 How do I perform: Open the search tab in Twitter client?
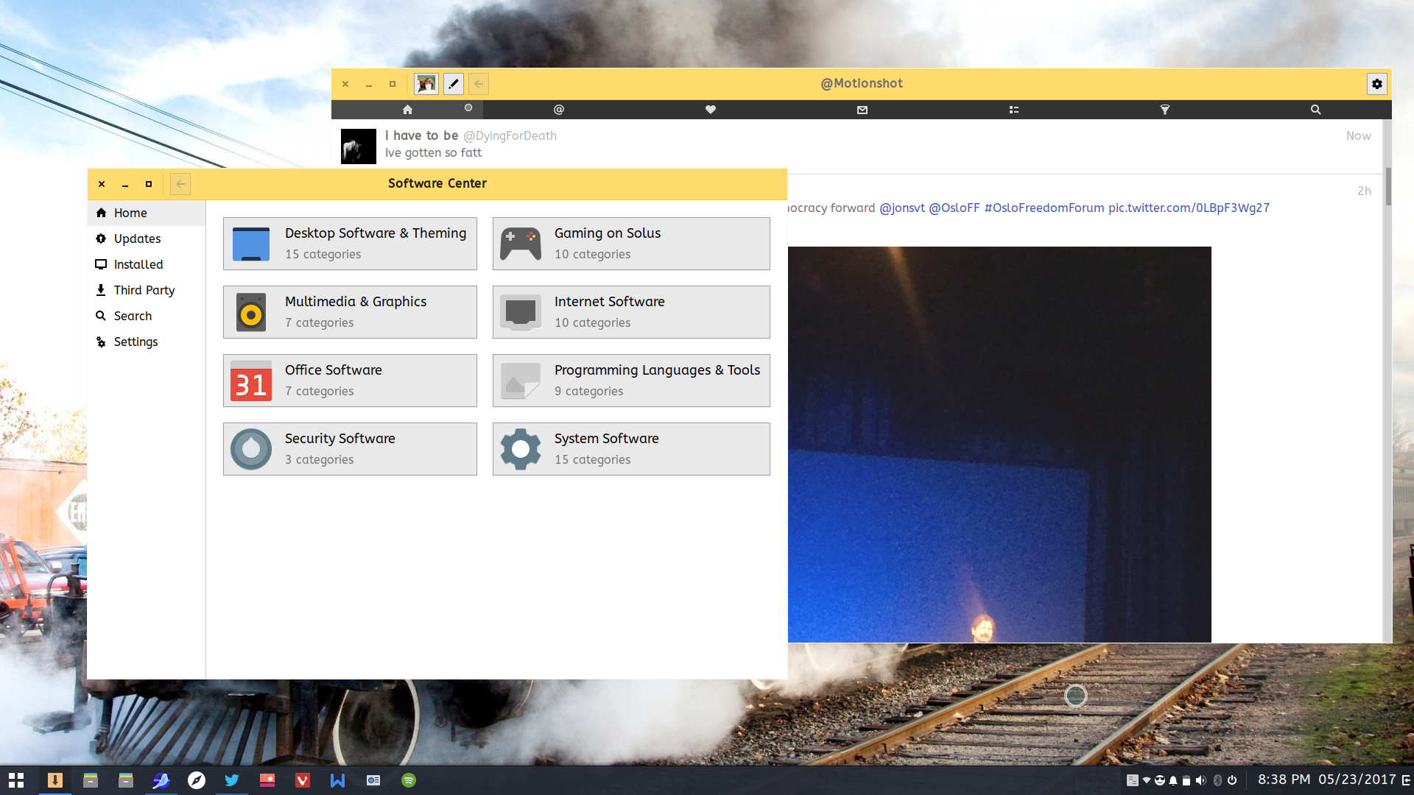(x=1315, y=110)
